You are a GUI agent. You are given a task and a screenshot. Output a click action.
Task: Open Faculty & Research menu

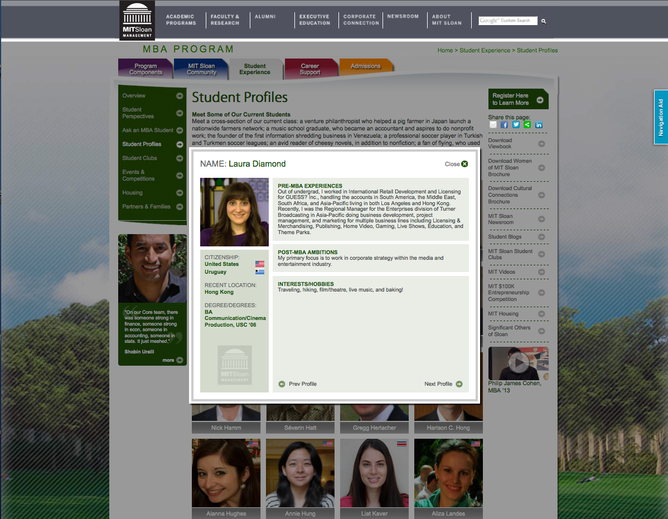point(225,20)
